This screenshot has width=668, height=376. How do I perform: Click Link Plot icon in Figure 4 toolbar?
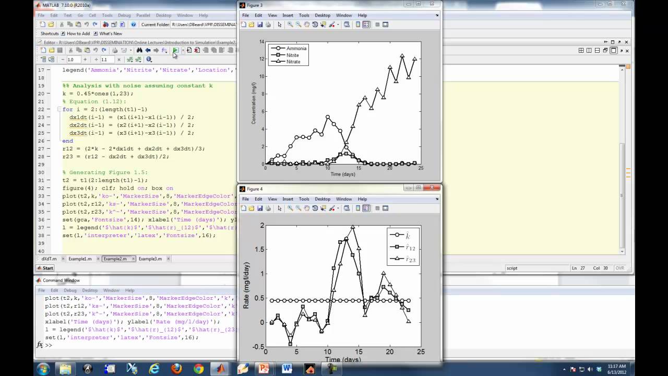pos(347,208)
